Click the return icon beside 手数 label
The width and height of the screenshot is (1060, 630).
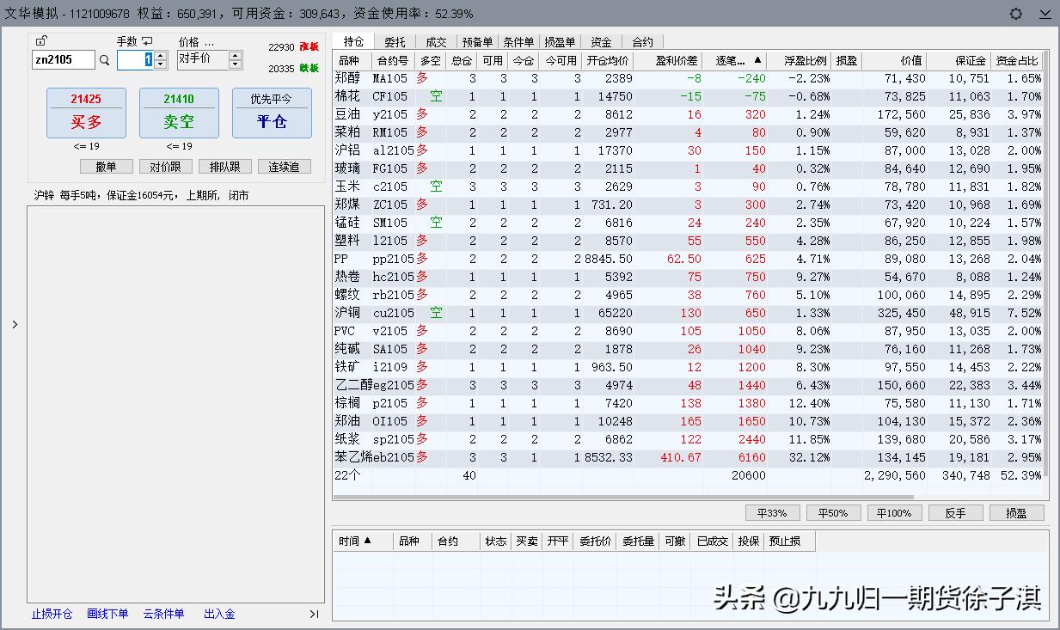point(147,40)
